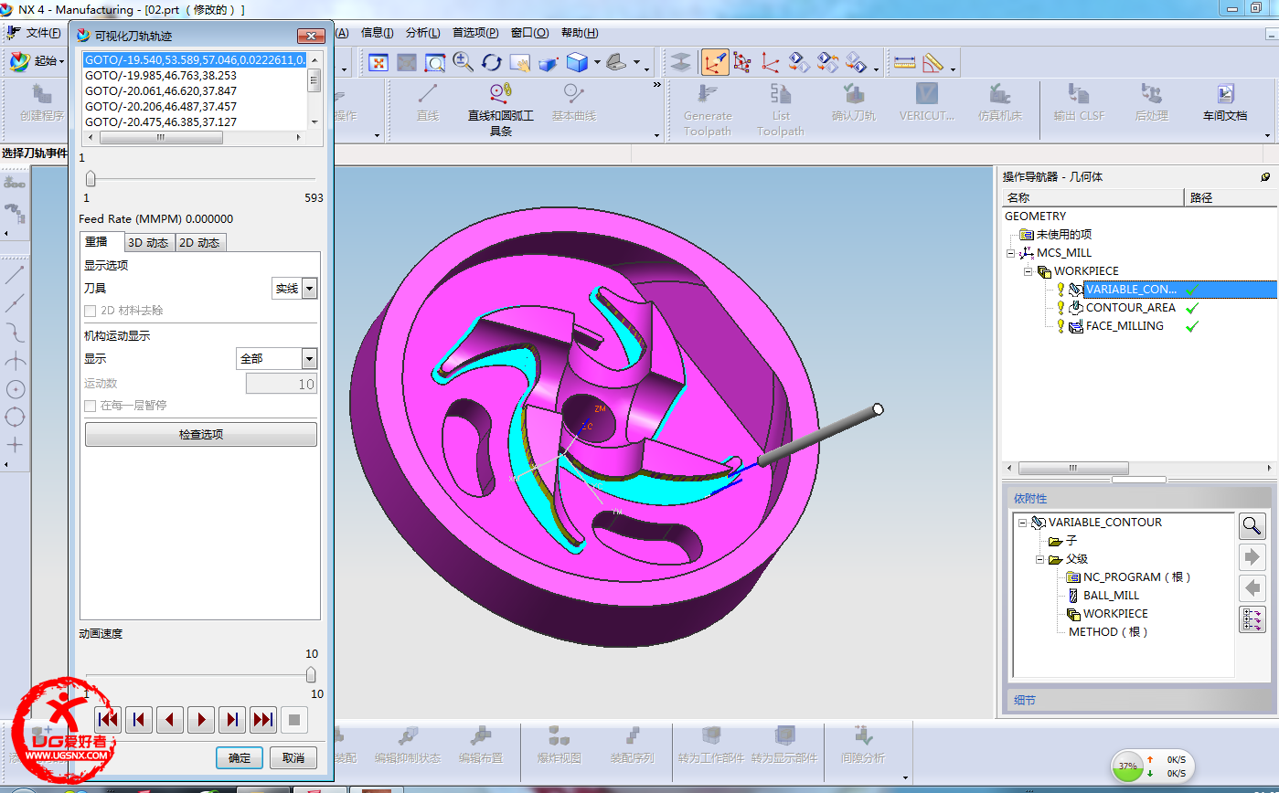Select the FACE_MILLING operation in the navigator
1279x793 pixels.
point(1124,325)
